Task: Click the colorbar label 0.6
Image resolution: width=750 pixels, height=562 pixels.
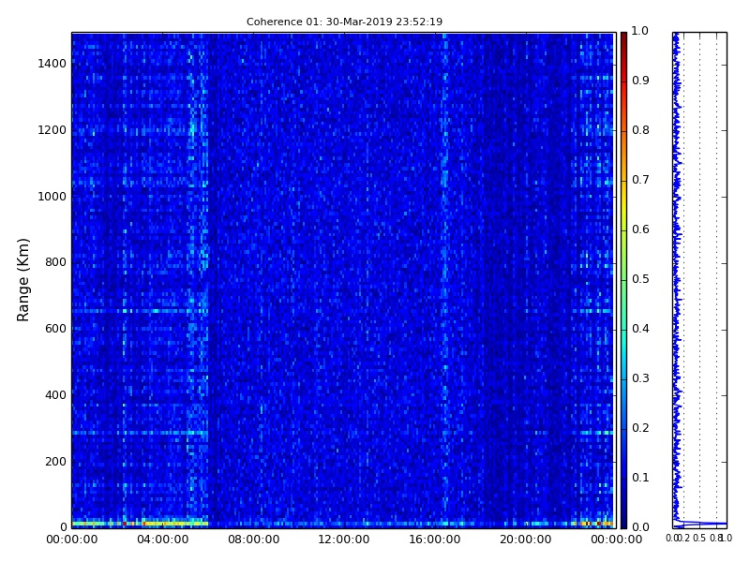Action: click(640, 229)
